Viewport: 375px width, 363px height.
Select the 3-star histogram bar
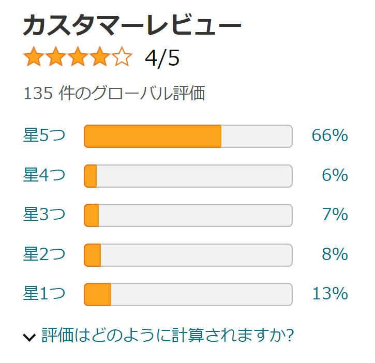tap(188, 215)
